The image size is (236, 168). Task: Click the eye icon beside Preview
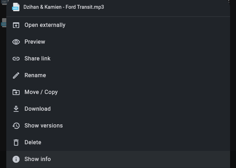16,42
